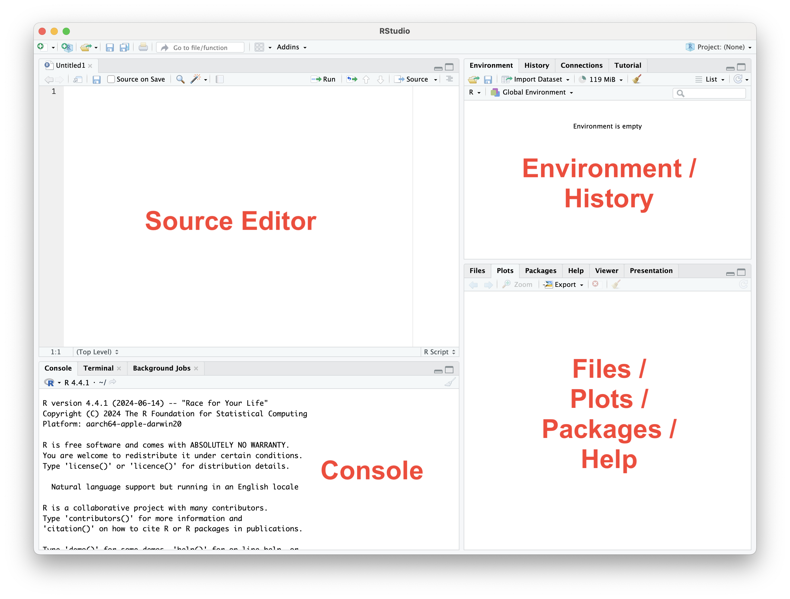Switch to History tab
The height and width of the screenshot is (599, 790).
[537, 65]
